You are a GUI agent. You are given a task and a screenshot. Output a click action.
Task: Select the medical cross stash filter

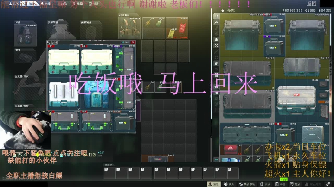point(217,57)
